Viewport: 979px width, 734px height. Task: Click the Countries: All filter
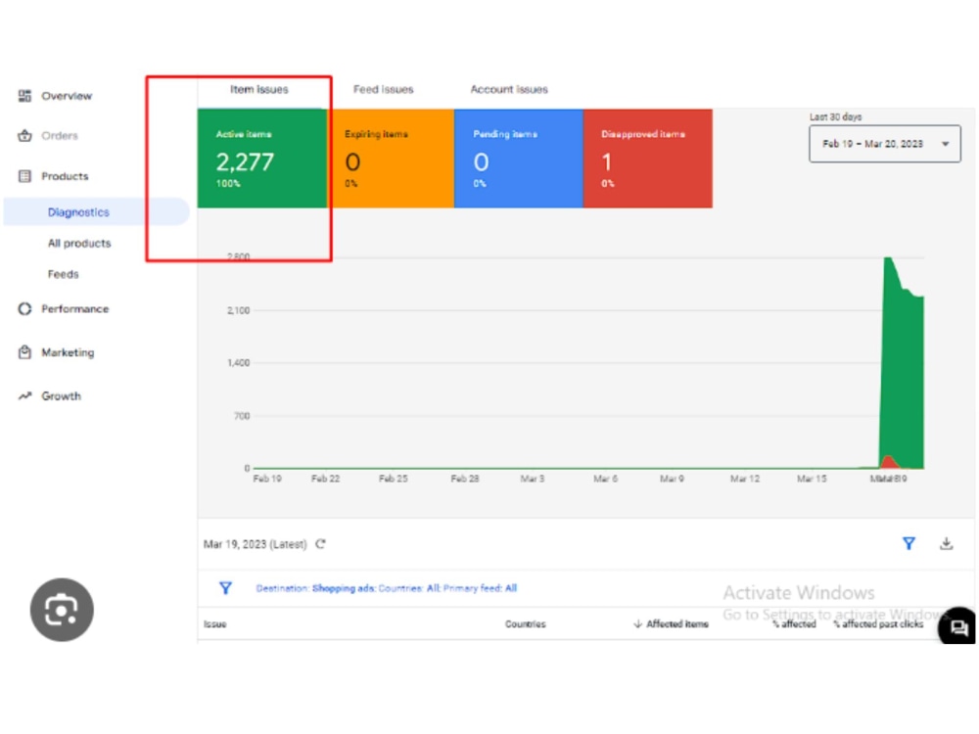pos(409,588)
